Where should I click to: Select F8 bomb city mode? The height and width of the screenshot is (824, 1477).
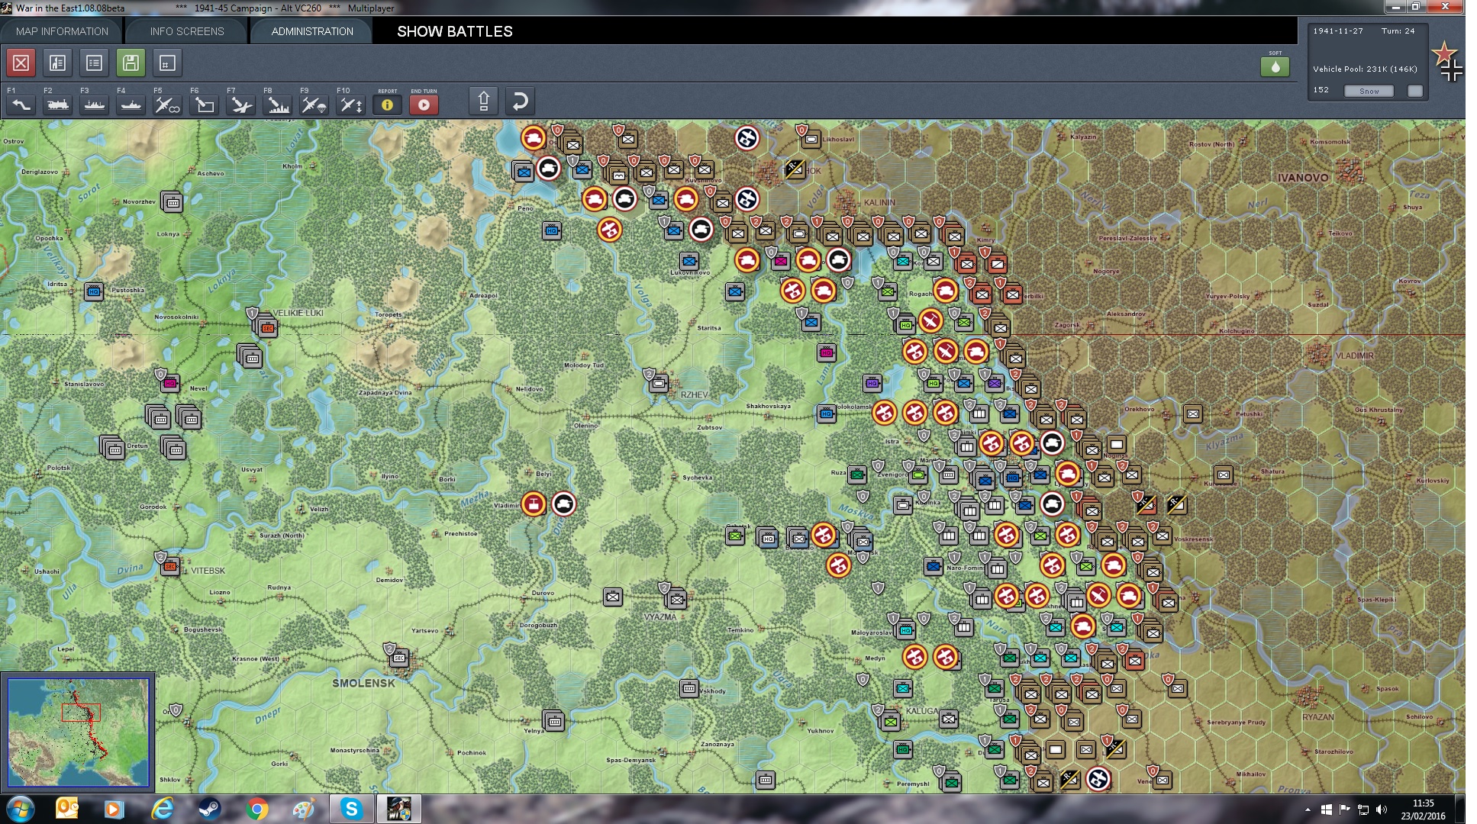point(277,105)
